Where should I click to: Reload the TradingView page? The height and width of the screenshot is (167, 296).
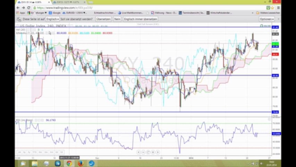[28, 8]
